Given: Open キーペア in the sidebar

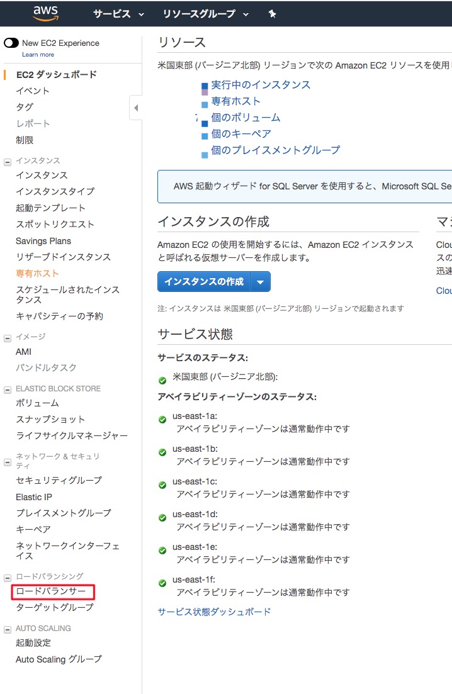Looking at the screenshot, I should click(33, 529).
